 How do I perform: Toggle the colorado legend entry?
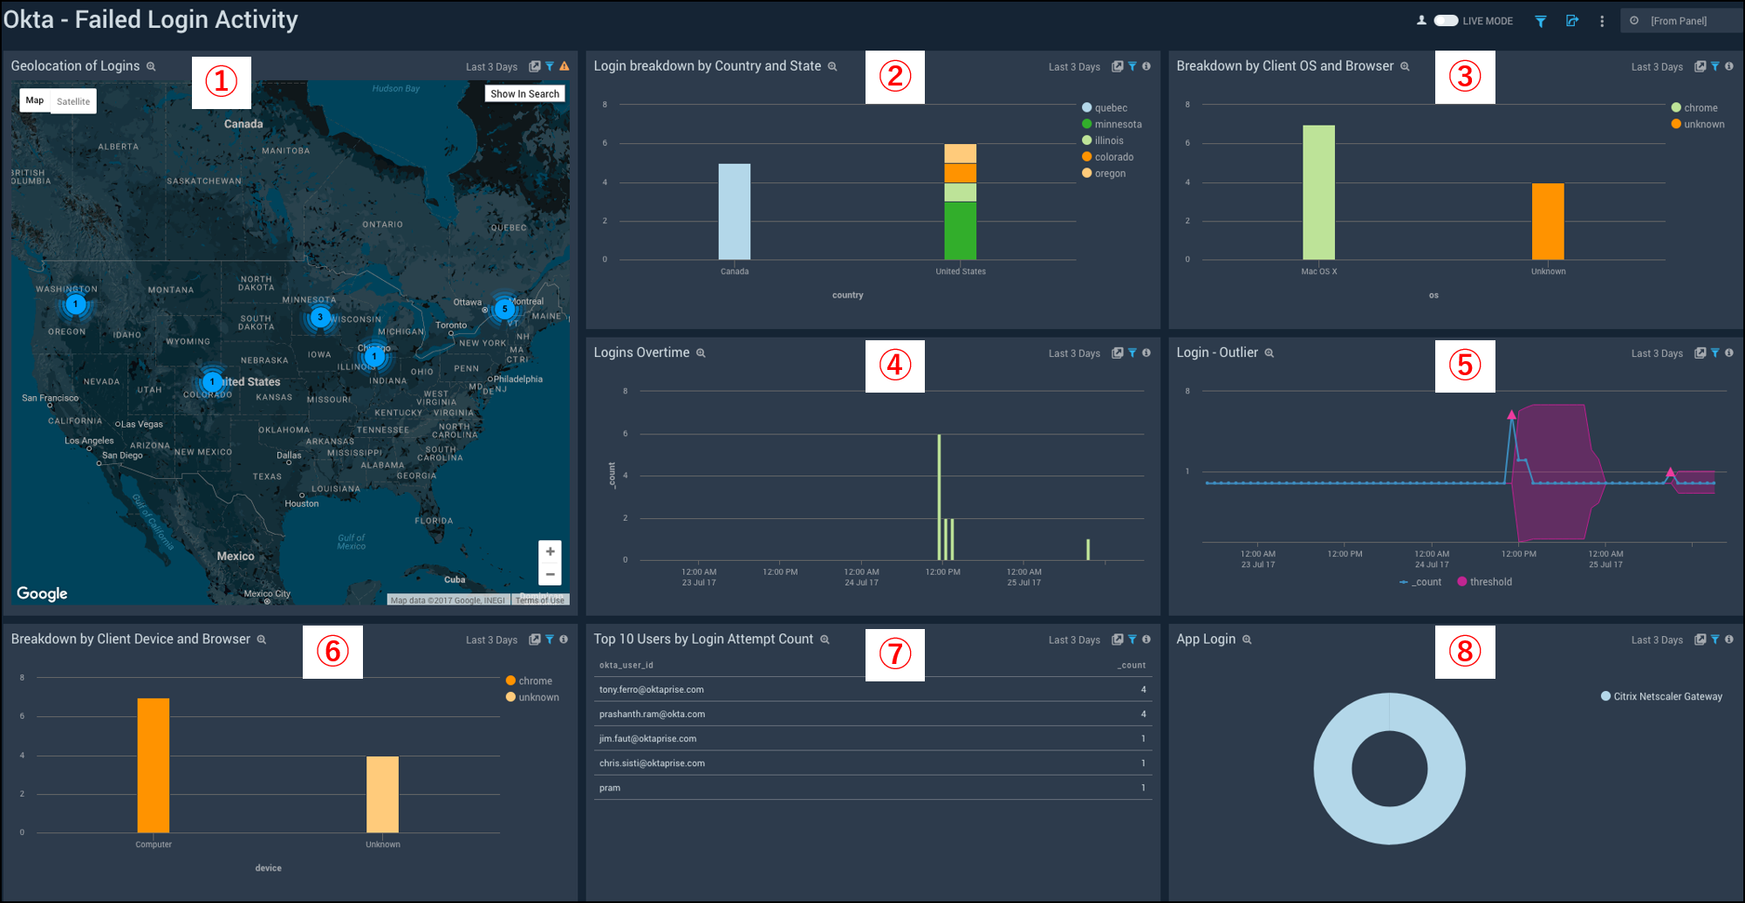[1108, 157]
